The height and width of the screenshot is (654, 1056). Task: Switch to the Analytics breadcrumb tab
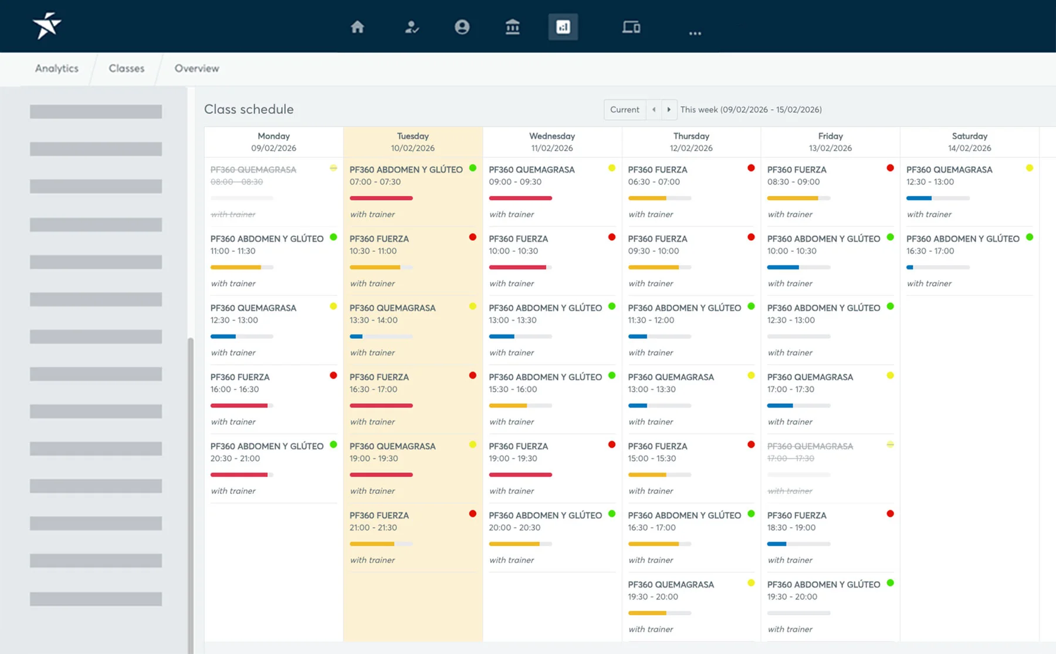click(x=57, y=69)
